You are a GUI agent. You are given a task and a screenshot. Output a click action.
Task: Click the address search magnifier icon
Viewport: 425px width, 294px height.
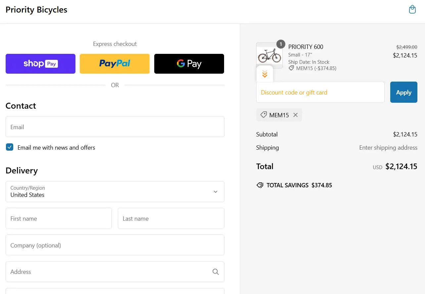pyautogui.click(x=215, y=272)
